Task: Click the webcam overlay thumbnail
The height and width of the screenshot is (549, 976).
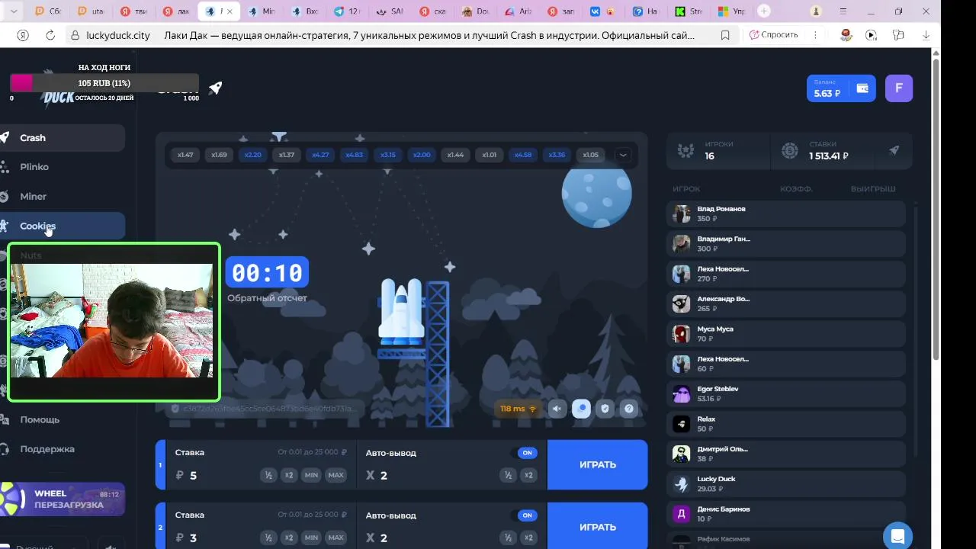Action: click(x=114, y=322)
